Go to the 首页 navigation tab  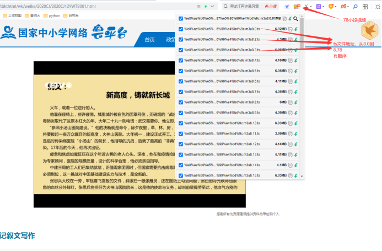click(x=149, y=40)
